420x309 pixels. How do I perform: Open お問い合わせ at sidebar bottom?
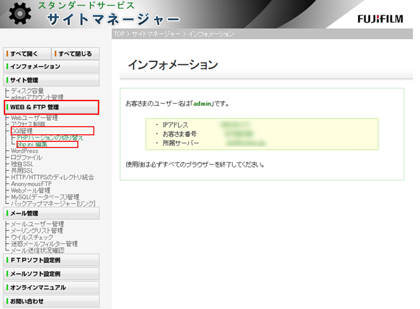pyautogui.click(x=51, y=301)
